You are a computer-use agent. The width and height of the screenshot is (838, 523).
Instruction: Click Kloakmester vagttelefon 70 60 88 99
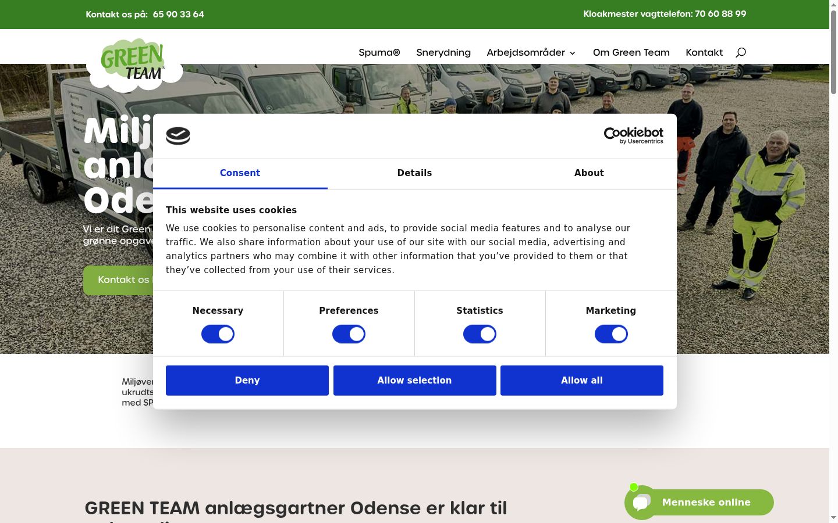coord(665,14)
